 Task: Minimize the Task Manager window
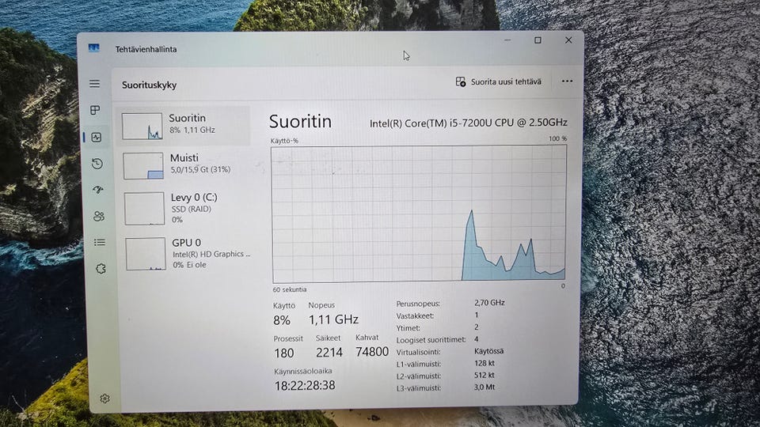[x=507, y=40]
